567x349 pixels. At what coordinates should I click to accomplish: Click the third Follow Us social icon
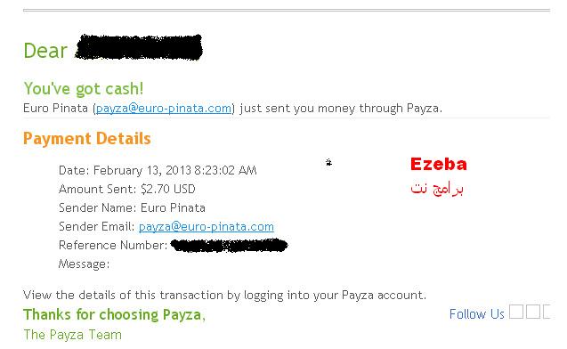point(547,312)
